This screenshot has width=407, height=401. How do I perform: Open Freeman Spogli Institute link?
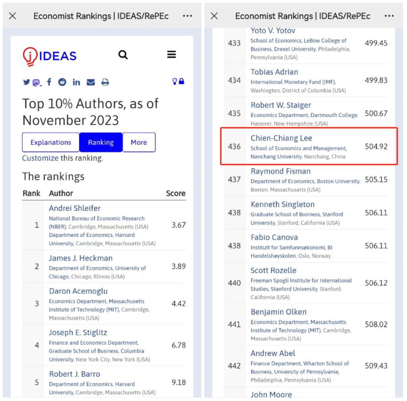click(301, 285)
